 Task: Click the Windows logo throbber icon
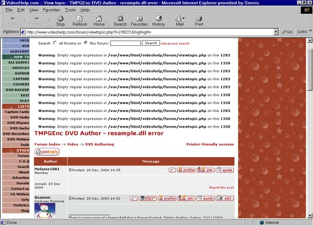[x=306, y=10]
